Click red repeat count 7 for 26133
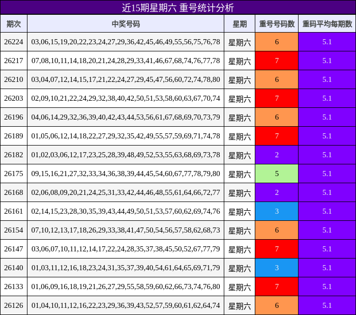Viewport: 356px width, 315px height. pos(277,287)
